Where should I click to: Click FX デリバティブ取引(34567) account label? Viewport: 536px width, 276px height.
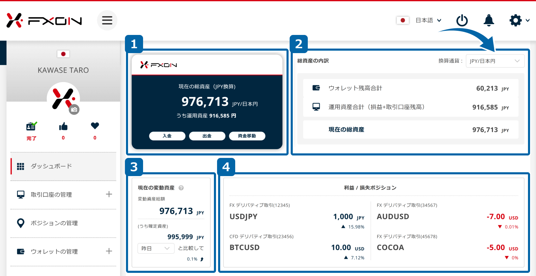point(407,205)
